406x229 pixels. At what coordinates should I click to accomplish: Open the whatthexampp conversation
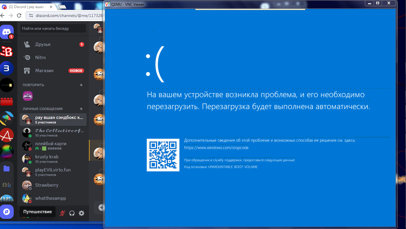[53, 198]
